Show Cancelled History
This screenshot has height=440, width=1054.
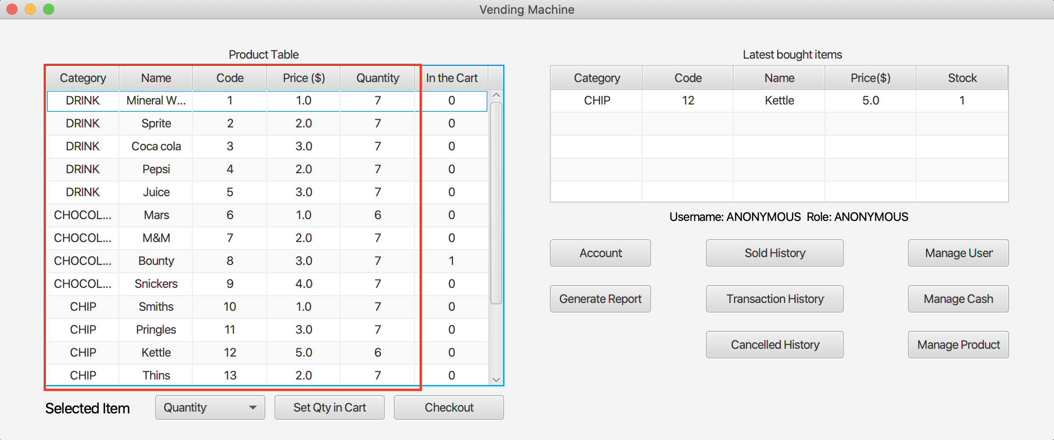click(774, 345)
